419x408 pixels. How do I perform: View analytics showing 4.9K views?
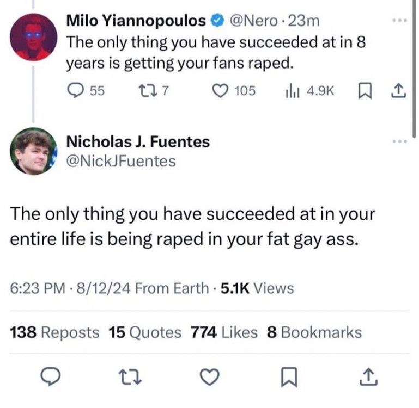tap(287, 91)
